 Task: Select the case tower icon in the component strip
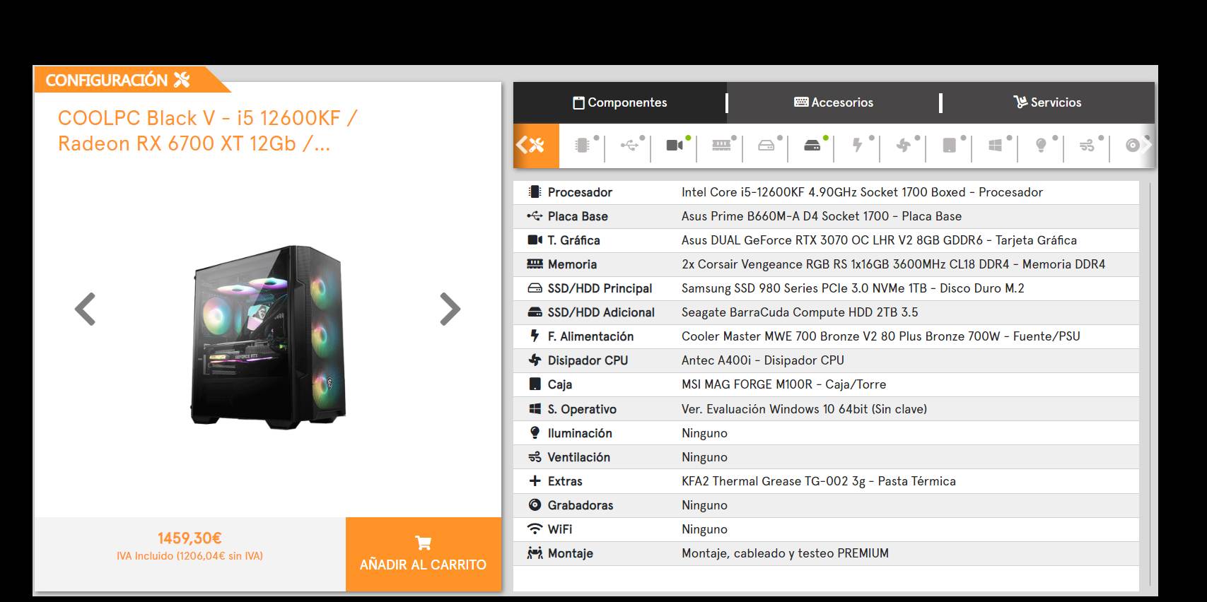coord(950,145)
